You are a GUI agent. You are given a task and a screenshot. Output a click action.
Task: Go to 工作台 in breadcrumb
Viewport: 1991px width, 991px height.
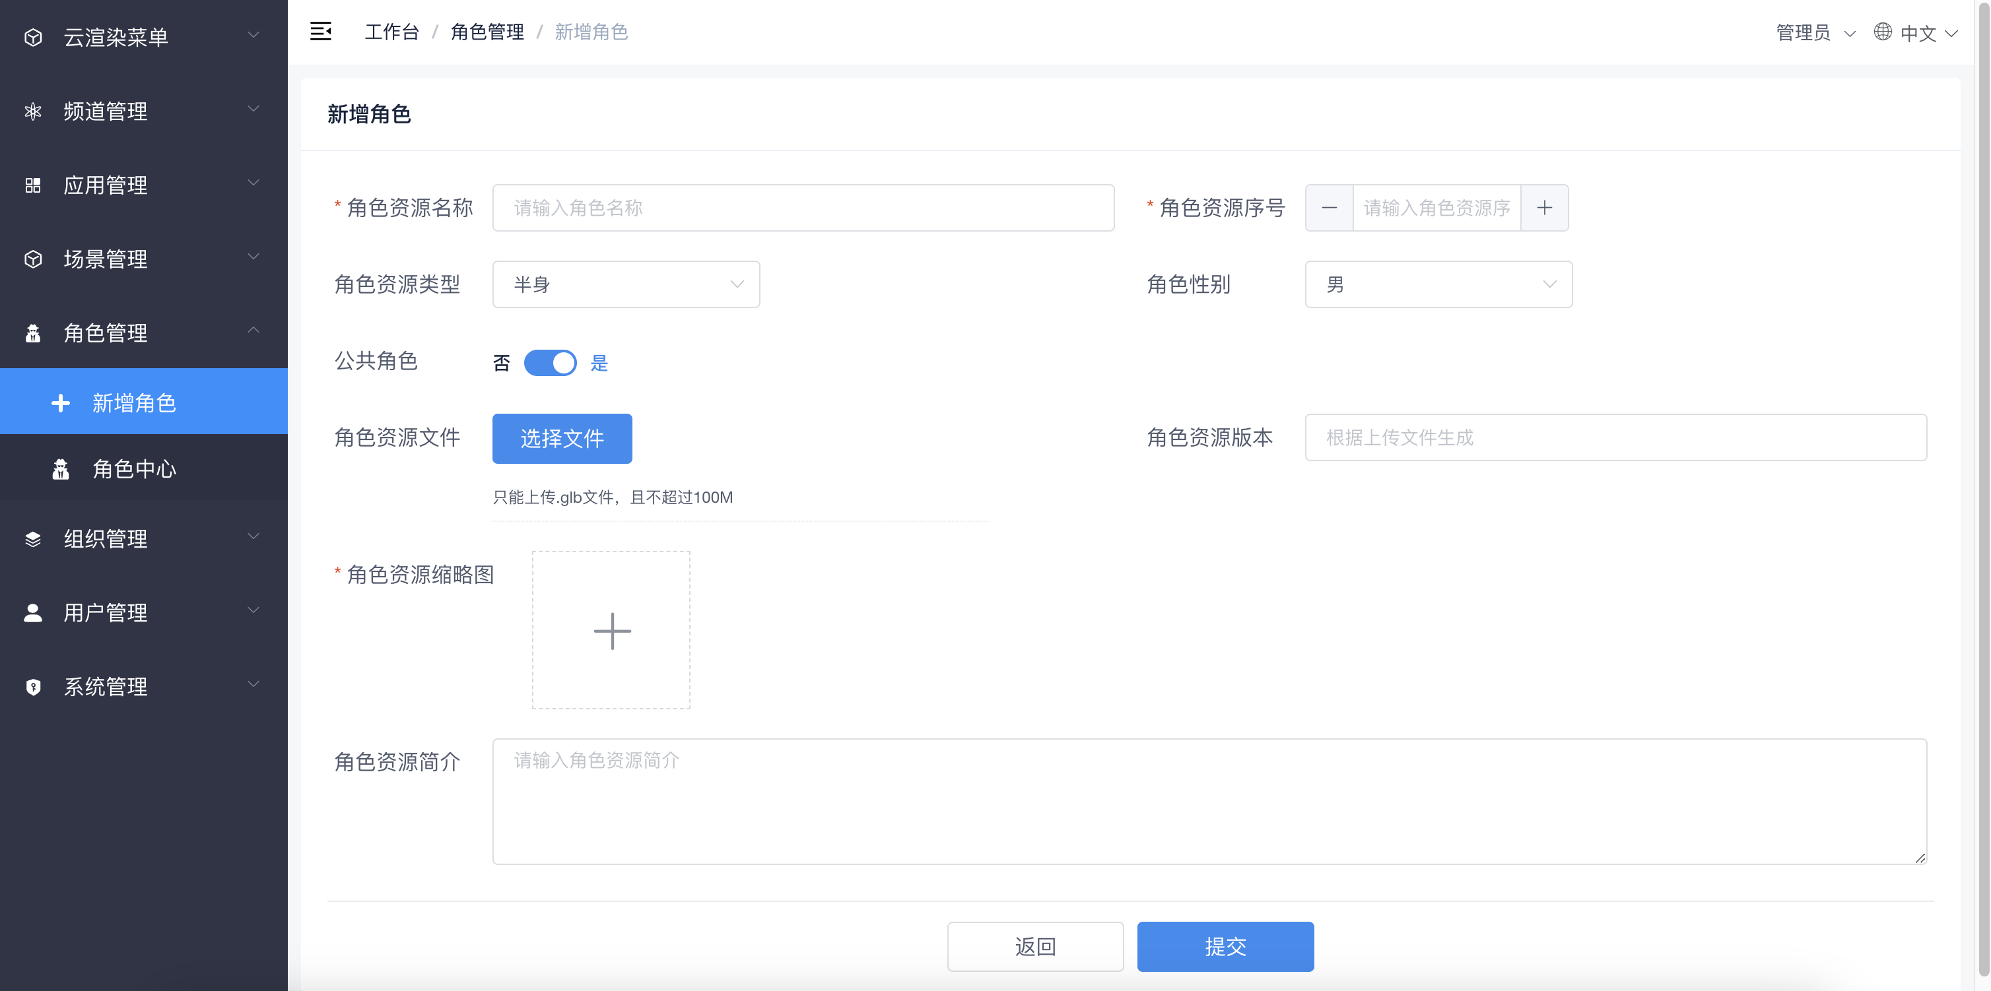(x=392, y=32)
